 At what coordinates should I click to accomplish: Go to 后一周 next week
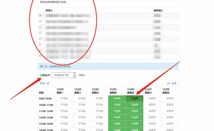tap(171, 84)
